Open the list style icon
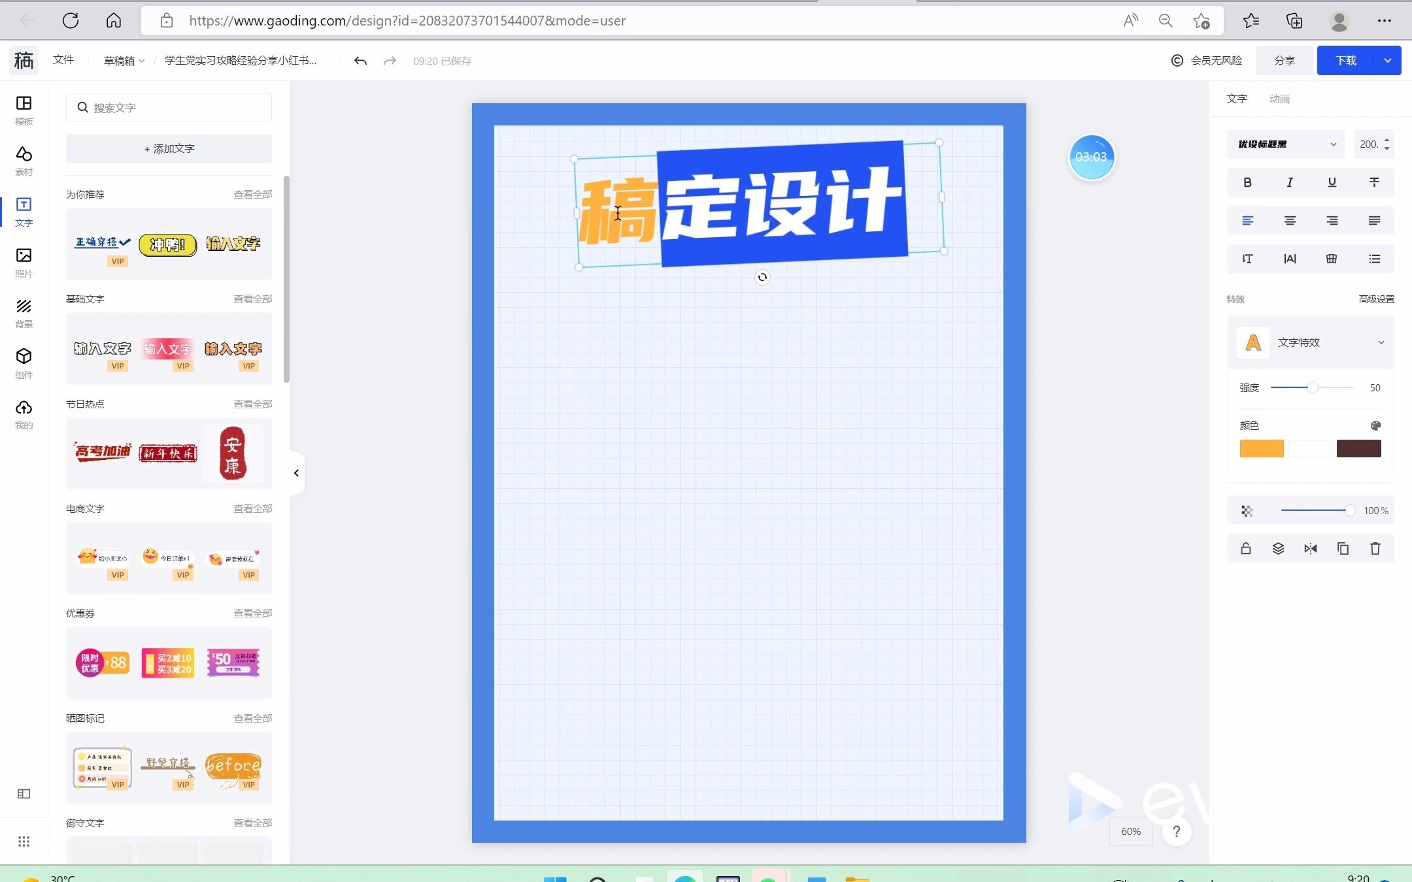The width and height of the screenshot is (1412, 882). point(1374,259)
